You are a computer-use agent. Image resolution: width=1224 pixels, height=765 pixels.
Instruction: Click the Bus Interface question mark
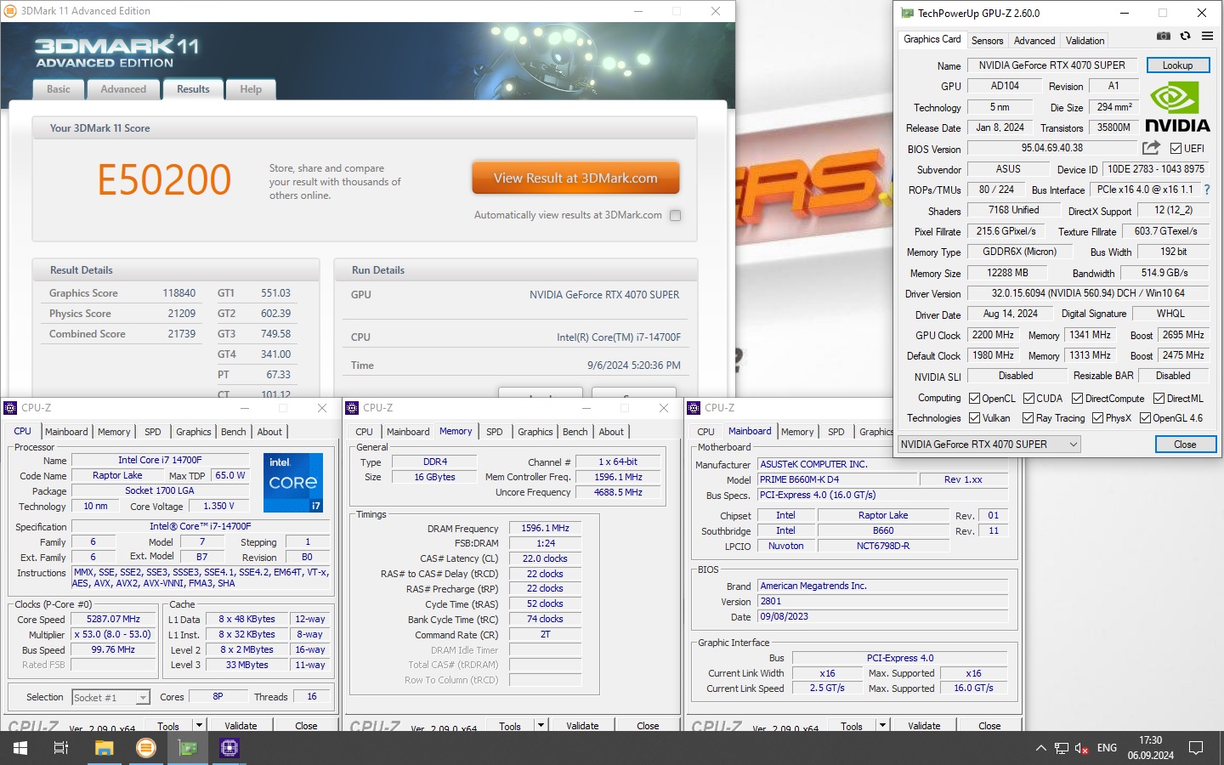pos(1206,190)
